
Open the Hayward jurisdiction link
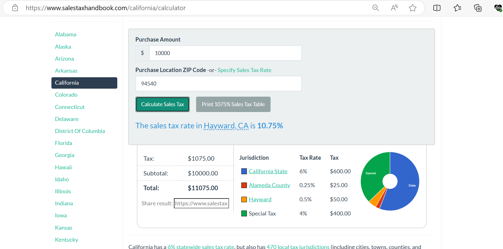pyautogui.click(x=260, y=199)
